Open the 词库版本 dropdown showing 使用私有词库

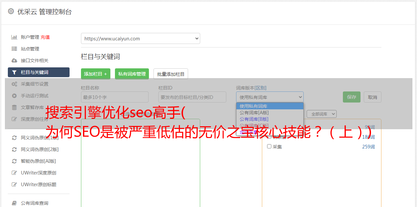pos(270,97)
